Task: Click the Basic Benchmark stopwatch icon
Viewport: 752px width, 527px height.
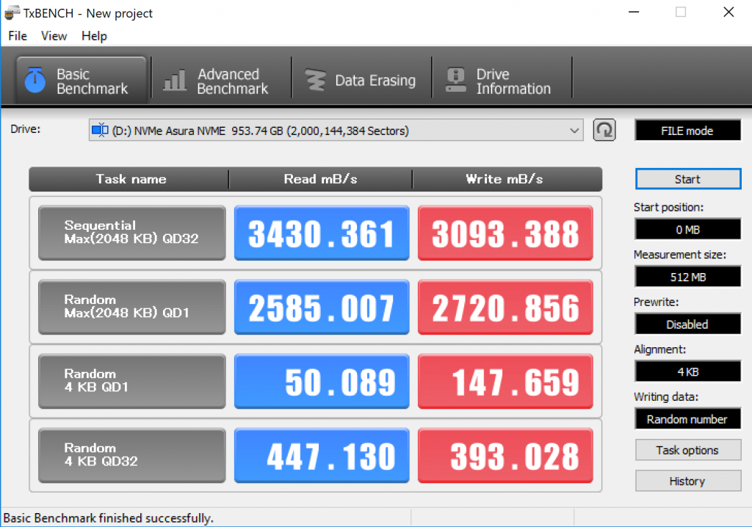Action: [x=35, y=80]
